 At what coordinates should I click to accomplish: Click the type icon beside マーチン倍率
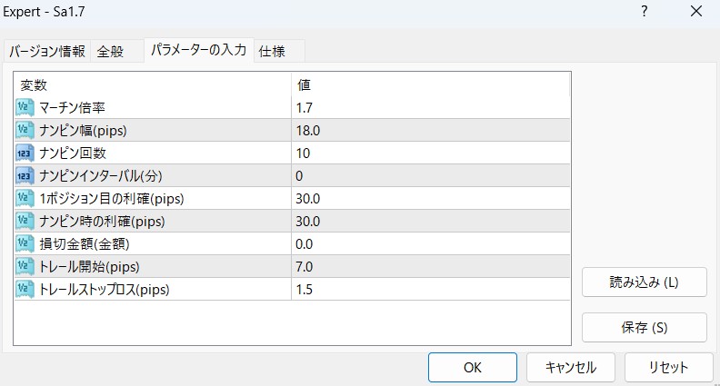pyautogui.click(x=25, y=107)
